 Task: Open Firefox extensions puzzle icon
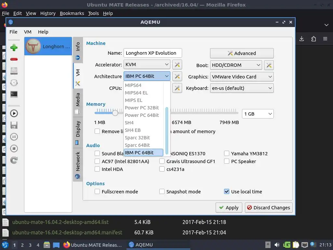(313, 39)
